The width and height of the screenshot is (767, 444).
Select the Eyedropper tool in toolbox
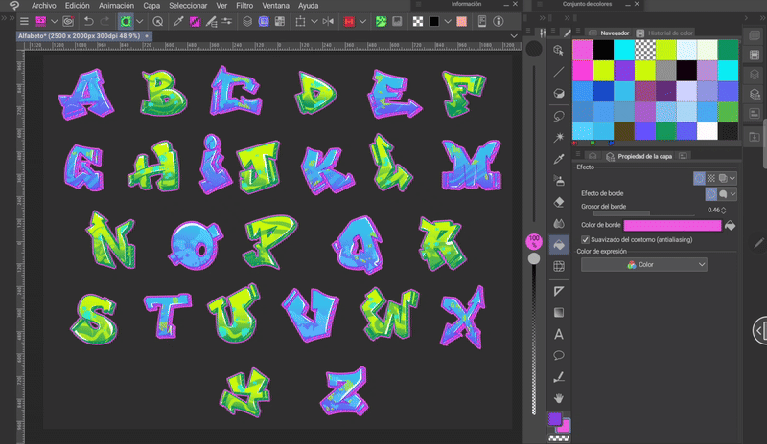coord(559,158)
